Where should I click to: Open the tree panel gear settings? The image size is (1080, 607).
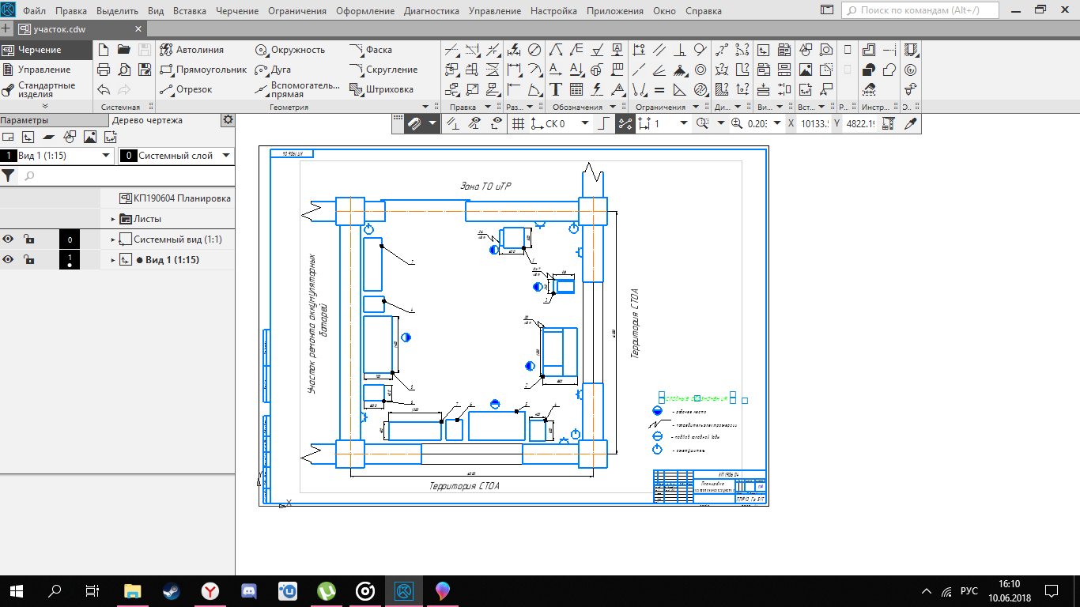coord(228,120)
